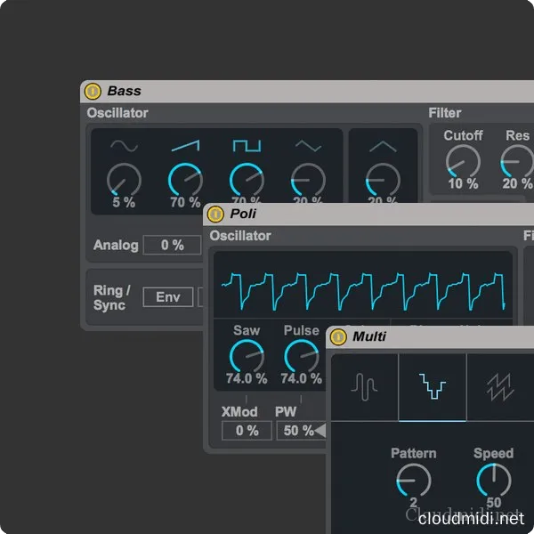Viewport: 534px width, 534px height.
Task: Click the Analog 0 % value field
Action: tap(172, 245)
